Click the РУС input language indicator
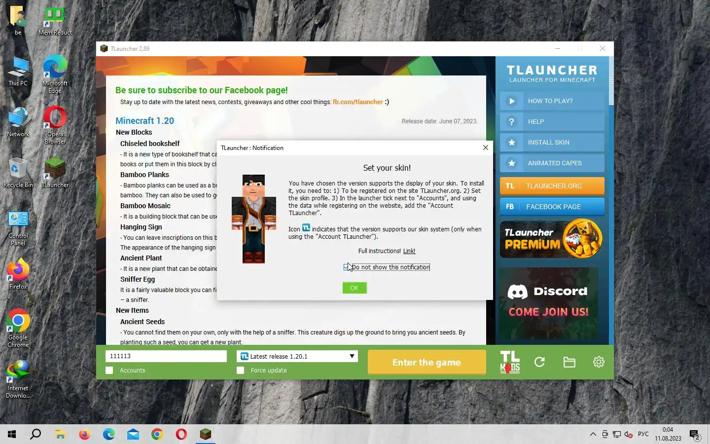Screen dimensions: 710x444 click(643, 434)
